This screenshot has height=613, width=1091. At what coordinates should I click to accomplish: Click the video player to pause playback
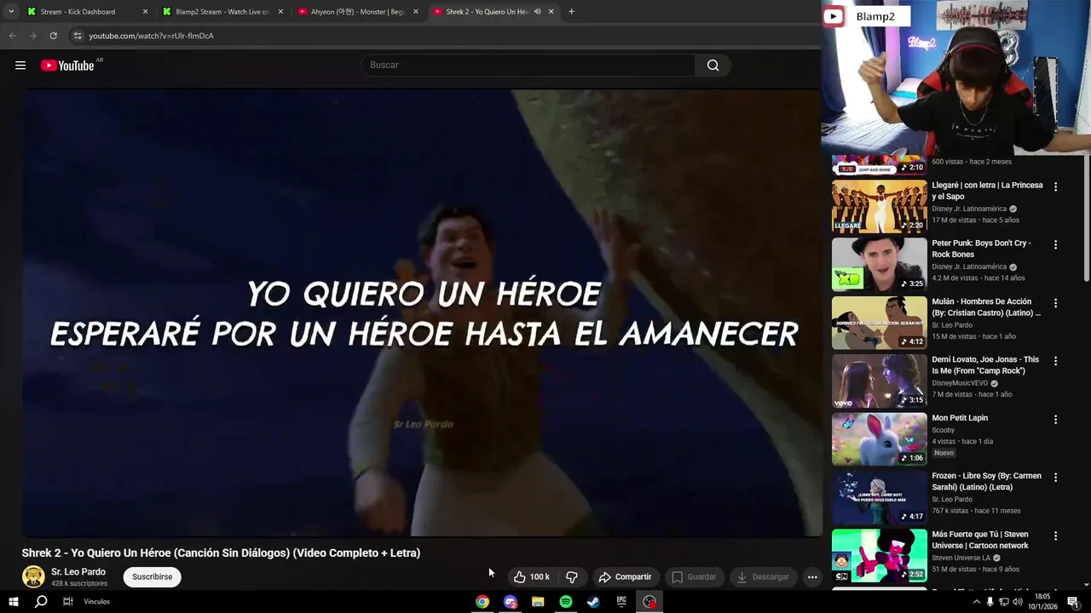click(422, 312)
